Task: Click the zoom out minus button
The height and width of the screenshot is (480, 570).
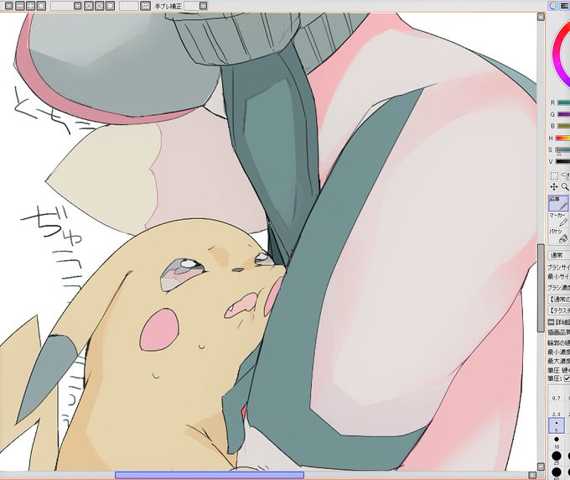Action: 20,6
